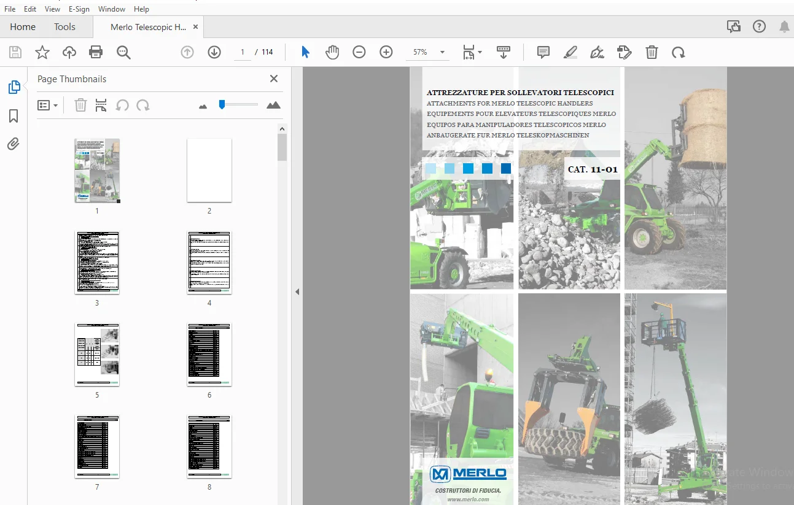Select the highlight text pen tool

[570, 52]
